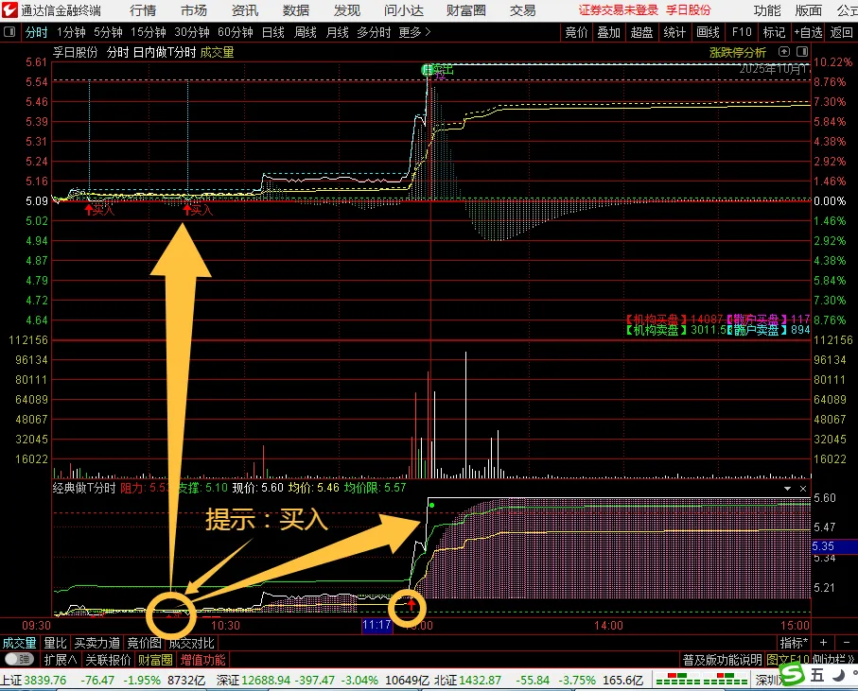The height and width of the screenshot is (691, 858).
Task: Click the second 买入 signal arrow marker
Action: [187, 209]
